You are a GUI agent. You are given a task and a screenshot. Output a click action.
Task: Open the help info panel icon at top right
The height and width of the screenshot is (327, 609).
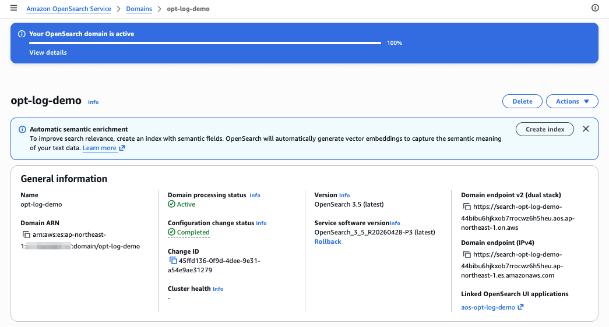(595, 8)
